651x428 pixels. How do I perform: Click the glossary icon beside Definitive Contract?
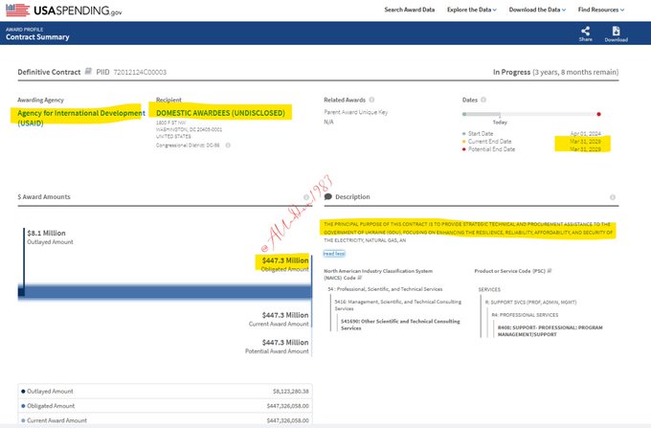coord(89,71)
